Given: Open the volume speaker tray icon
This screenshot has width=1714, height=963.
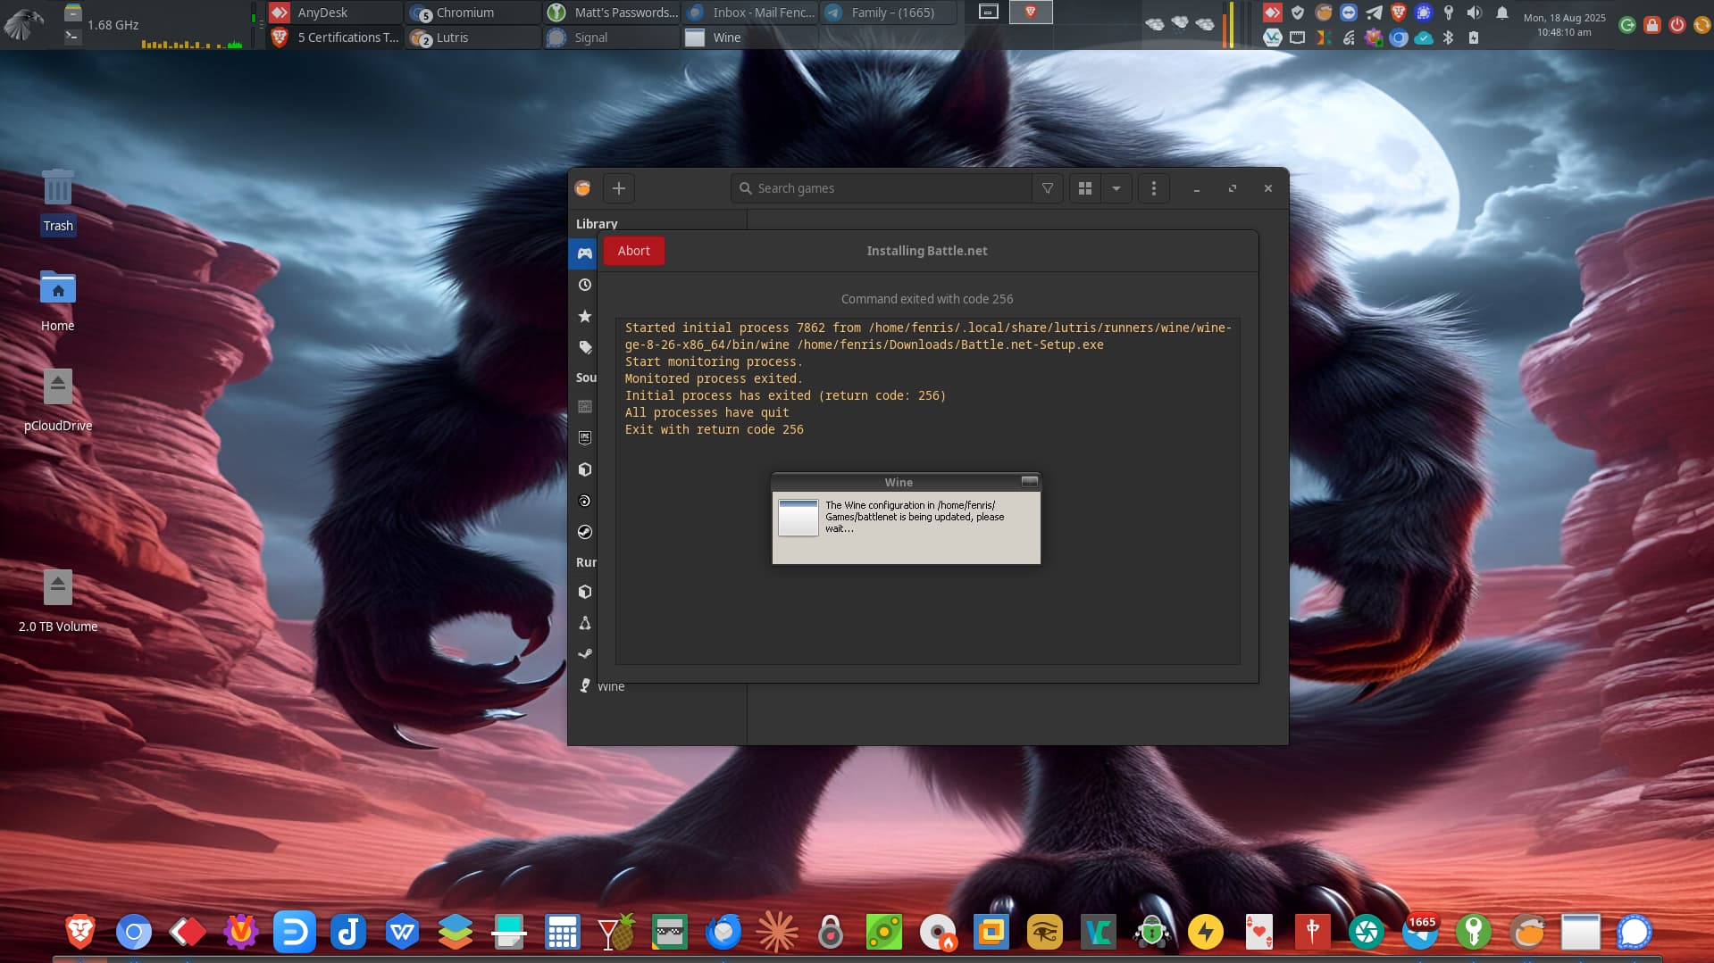Looking at the screenshot, I should pyautogui.click(x=1475, y=12).
